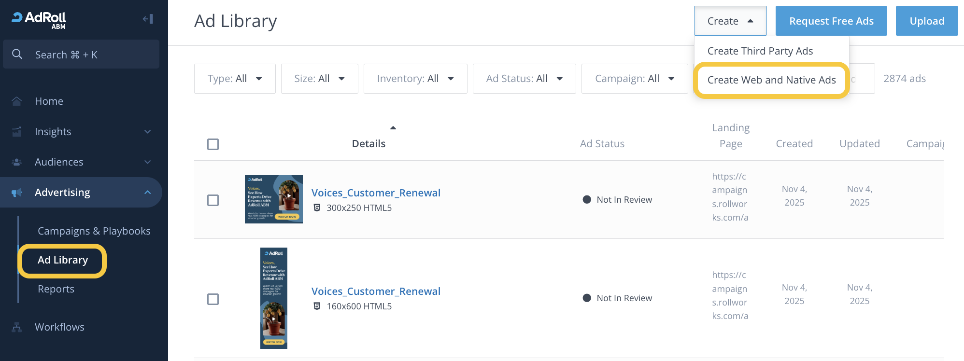964x361 pixels.
Task: Click the Workflows hierarchy icon
Action: (x=17, y=327)
